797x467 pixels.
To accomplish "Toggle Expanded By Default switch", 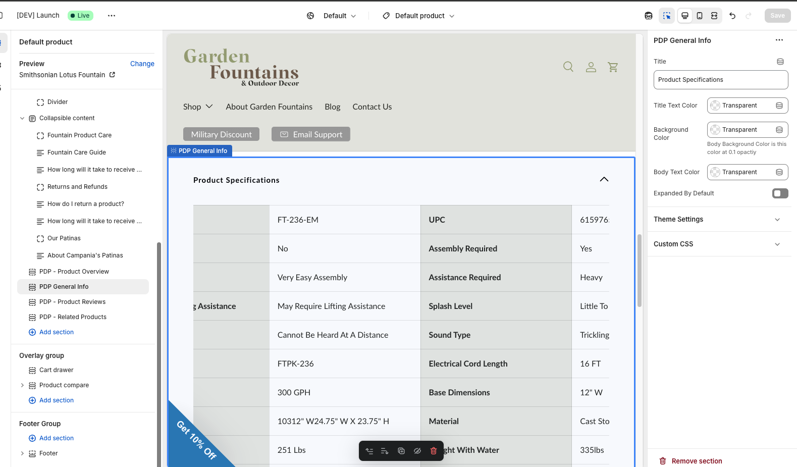I will point(780,193).
